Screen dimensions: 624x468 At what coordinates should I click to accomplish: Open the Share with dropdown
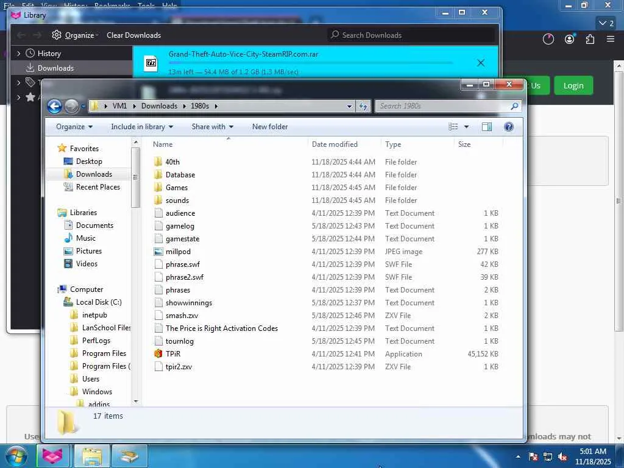213,127
